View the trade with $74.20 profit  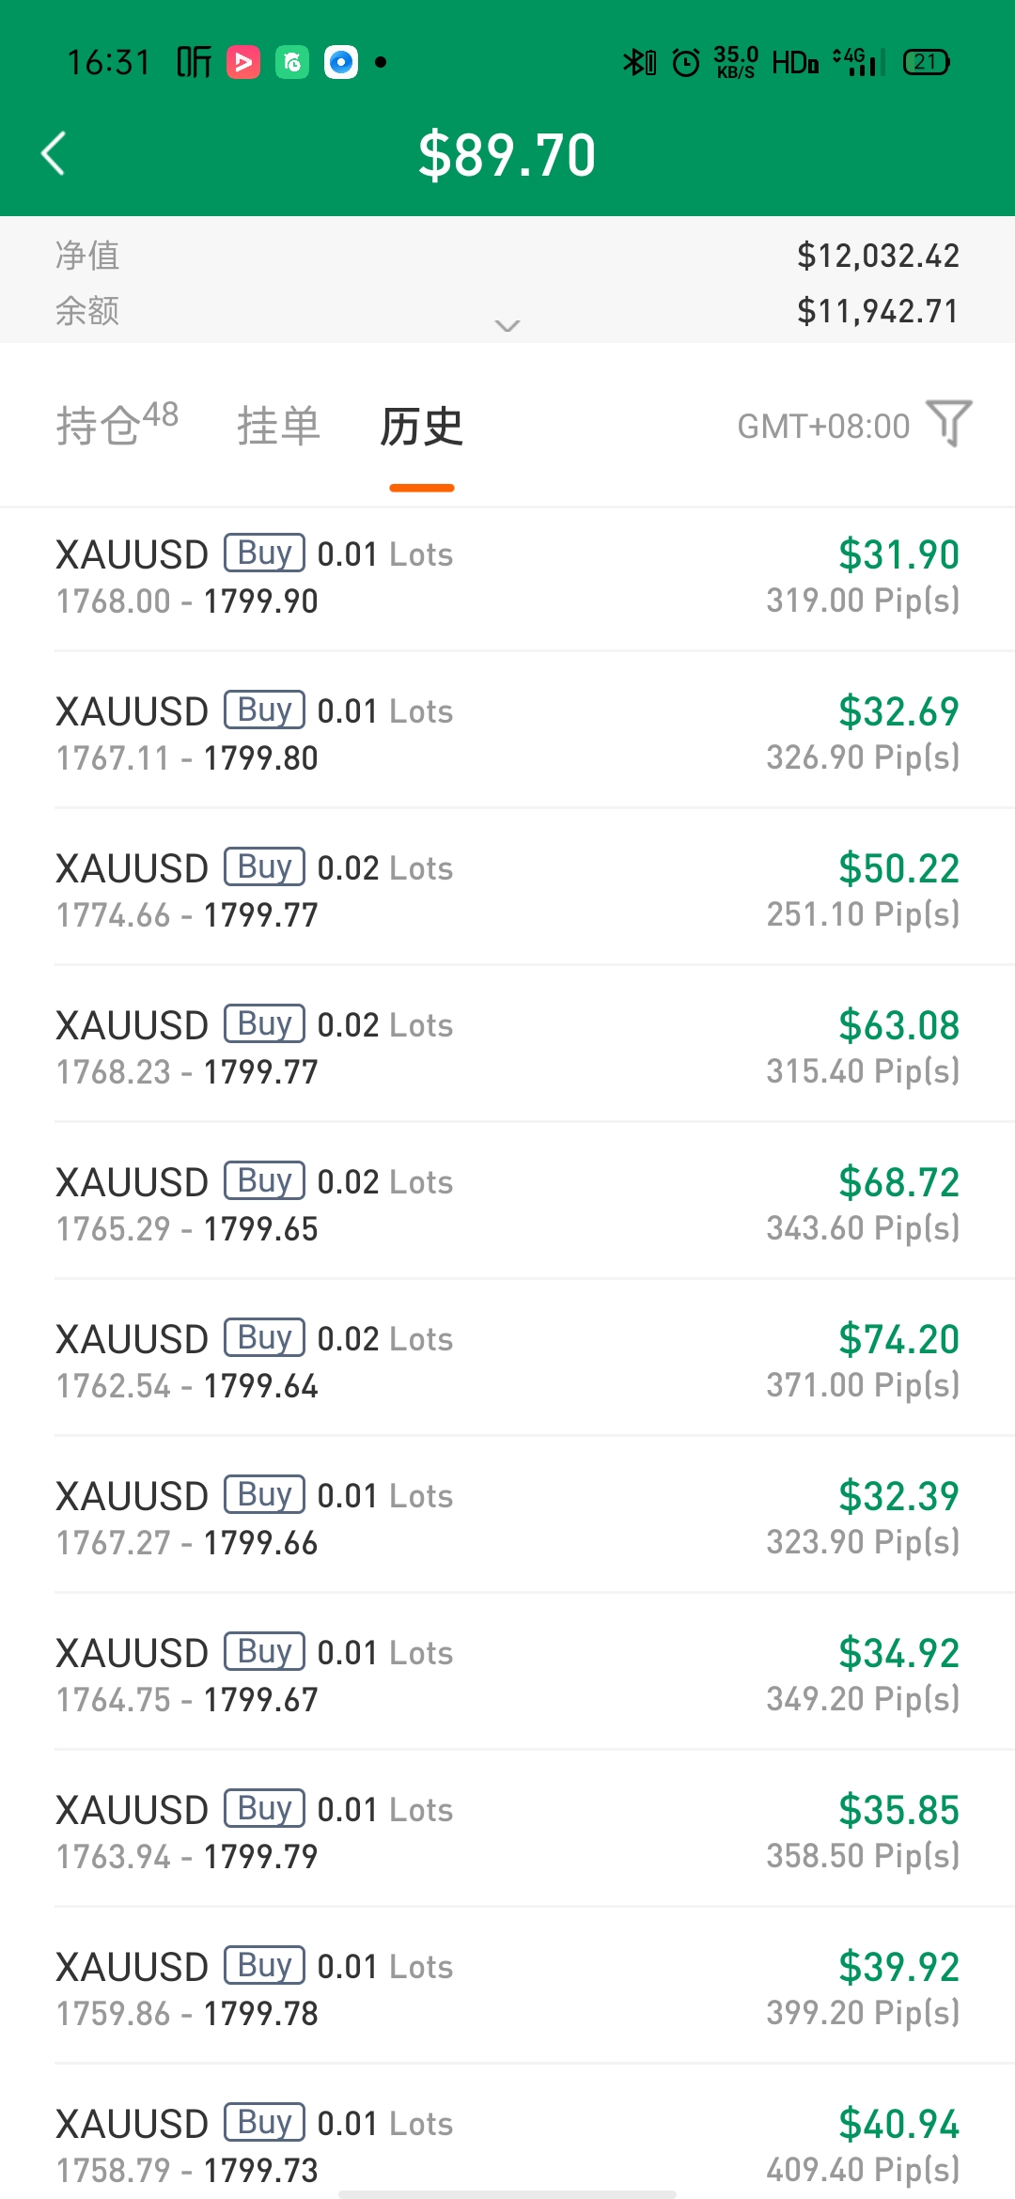[x=507, y=1361]
